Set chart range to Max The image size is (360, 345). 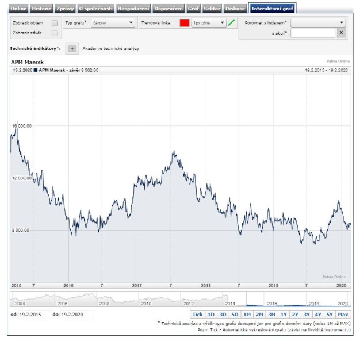(343, 315)
